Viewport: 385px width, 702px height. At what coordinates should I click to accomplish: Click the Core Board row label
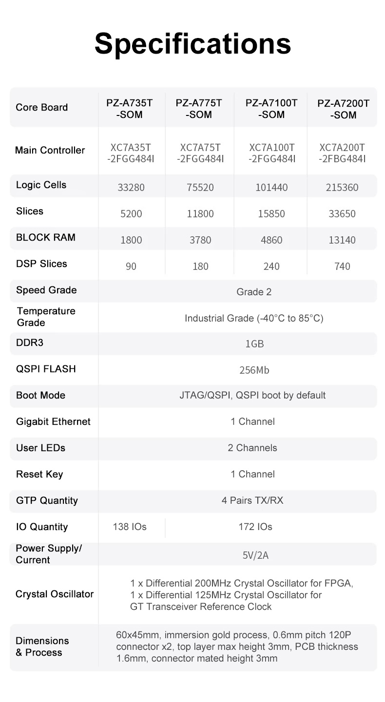(42, 107)
